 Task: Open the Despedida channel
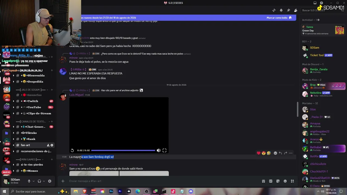pos(34,82)
